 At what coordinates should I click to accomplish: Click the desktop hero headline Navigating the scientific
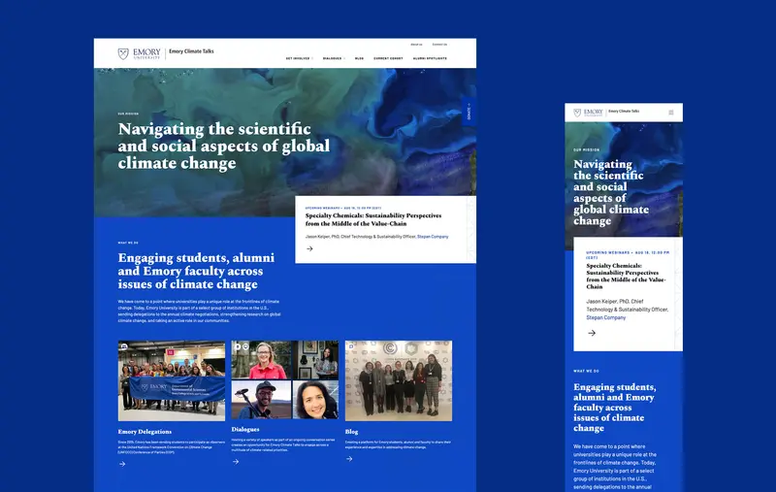pos(224,146)
